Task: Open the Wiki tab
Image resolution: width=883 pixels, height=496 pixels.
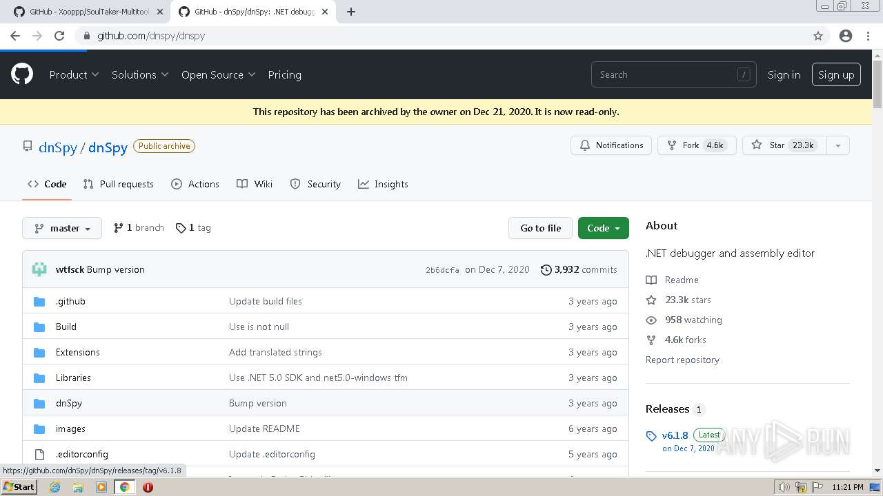Action: 255,184
